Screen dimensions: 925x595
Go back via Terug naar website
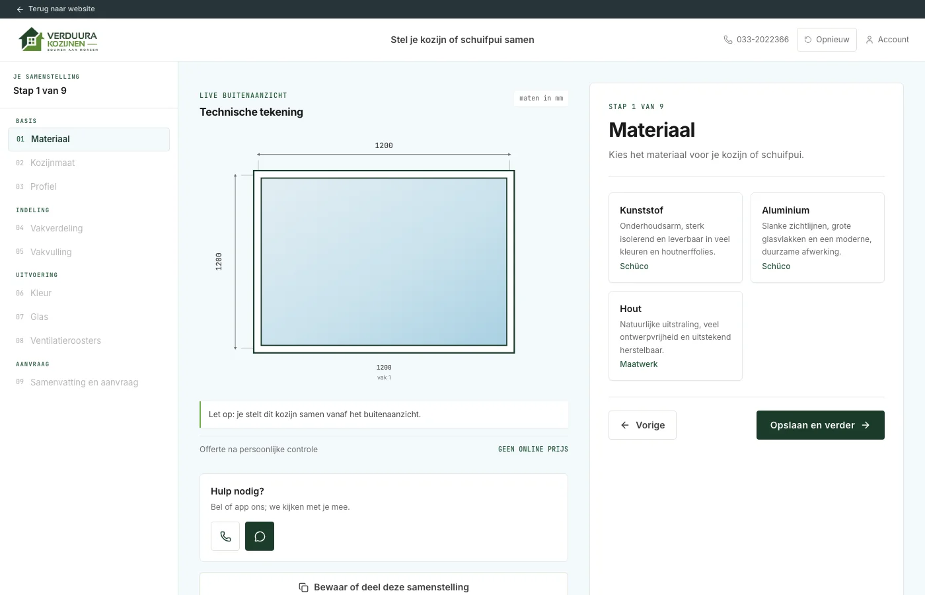(55, 9)
